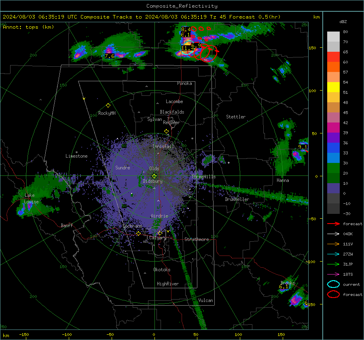This screenshot has width=364, height=340.
Task: Click the Strathmore city label
Action: 197,239
